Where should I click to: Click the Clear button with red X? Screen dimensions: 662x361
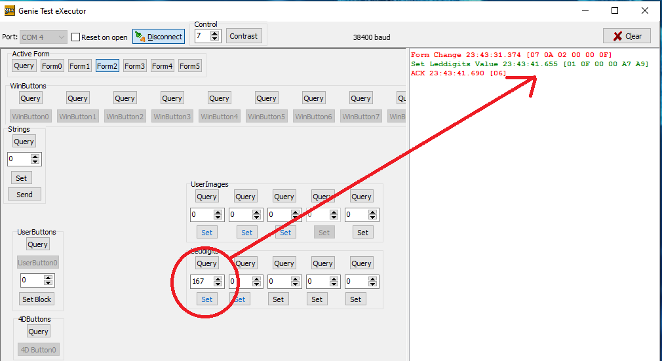pos(627,36)
